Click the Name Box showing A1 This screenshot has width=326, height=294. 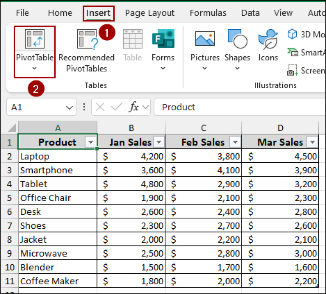(42, 107)
